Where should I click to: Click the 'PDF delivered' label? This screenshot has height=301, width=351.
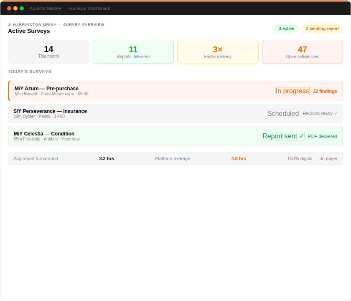322,136
